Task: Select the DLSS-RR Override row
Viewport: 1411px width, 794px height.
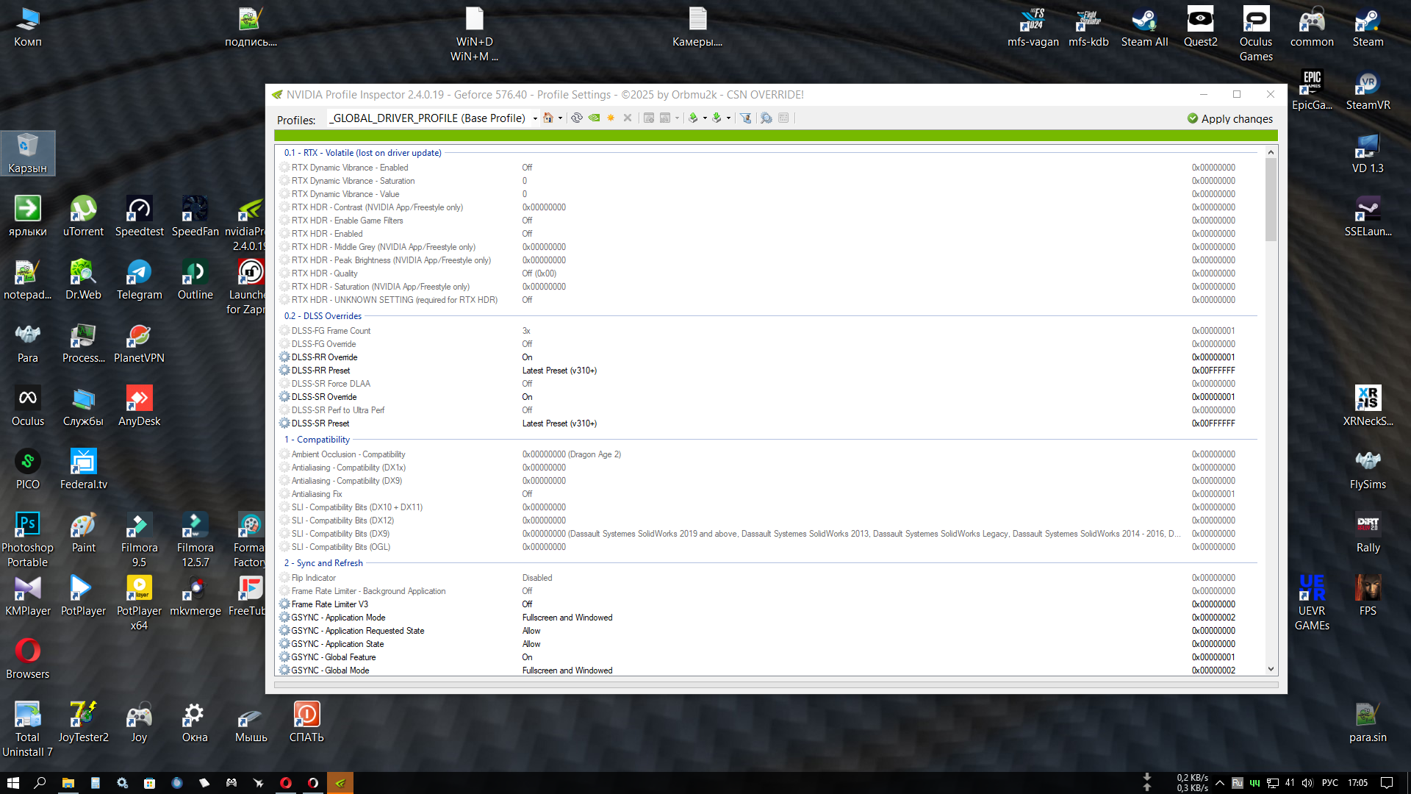Action: (x=767, y=357)
